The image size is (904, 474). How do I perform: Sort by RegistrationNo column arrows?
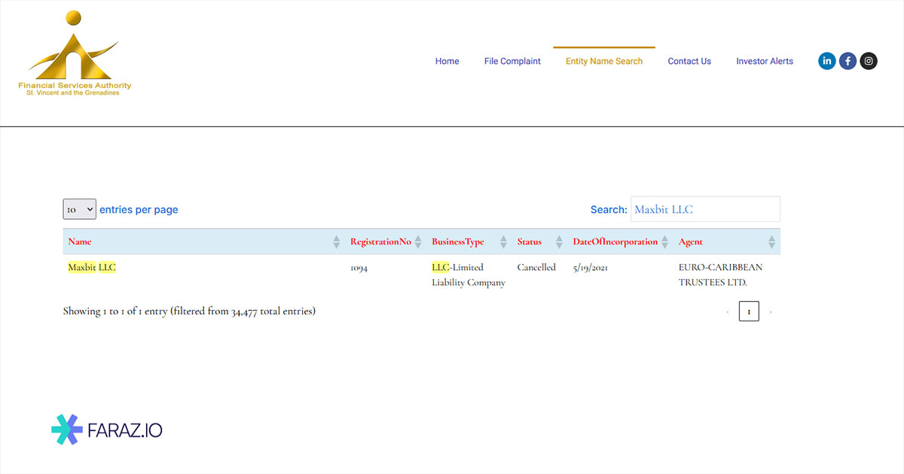pos(418,242)
